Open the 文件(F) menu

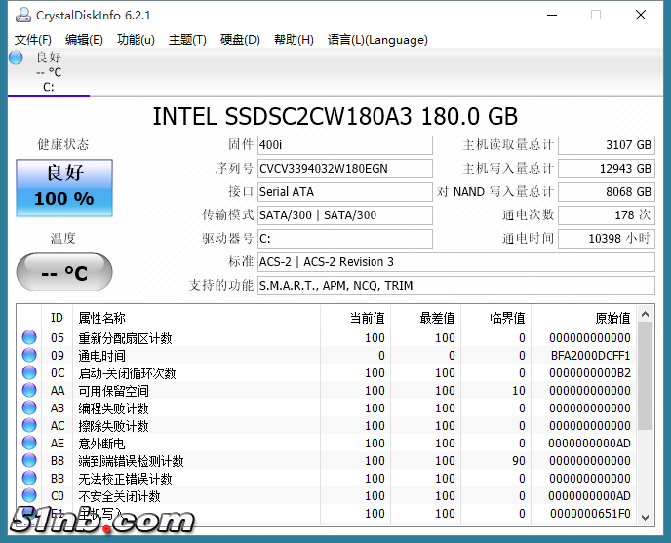click(33, 40)
